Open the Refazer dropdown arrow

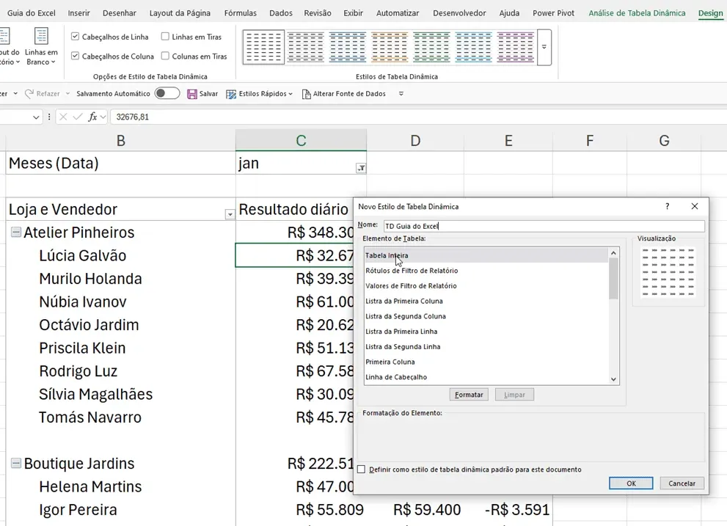(67, 94)
